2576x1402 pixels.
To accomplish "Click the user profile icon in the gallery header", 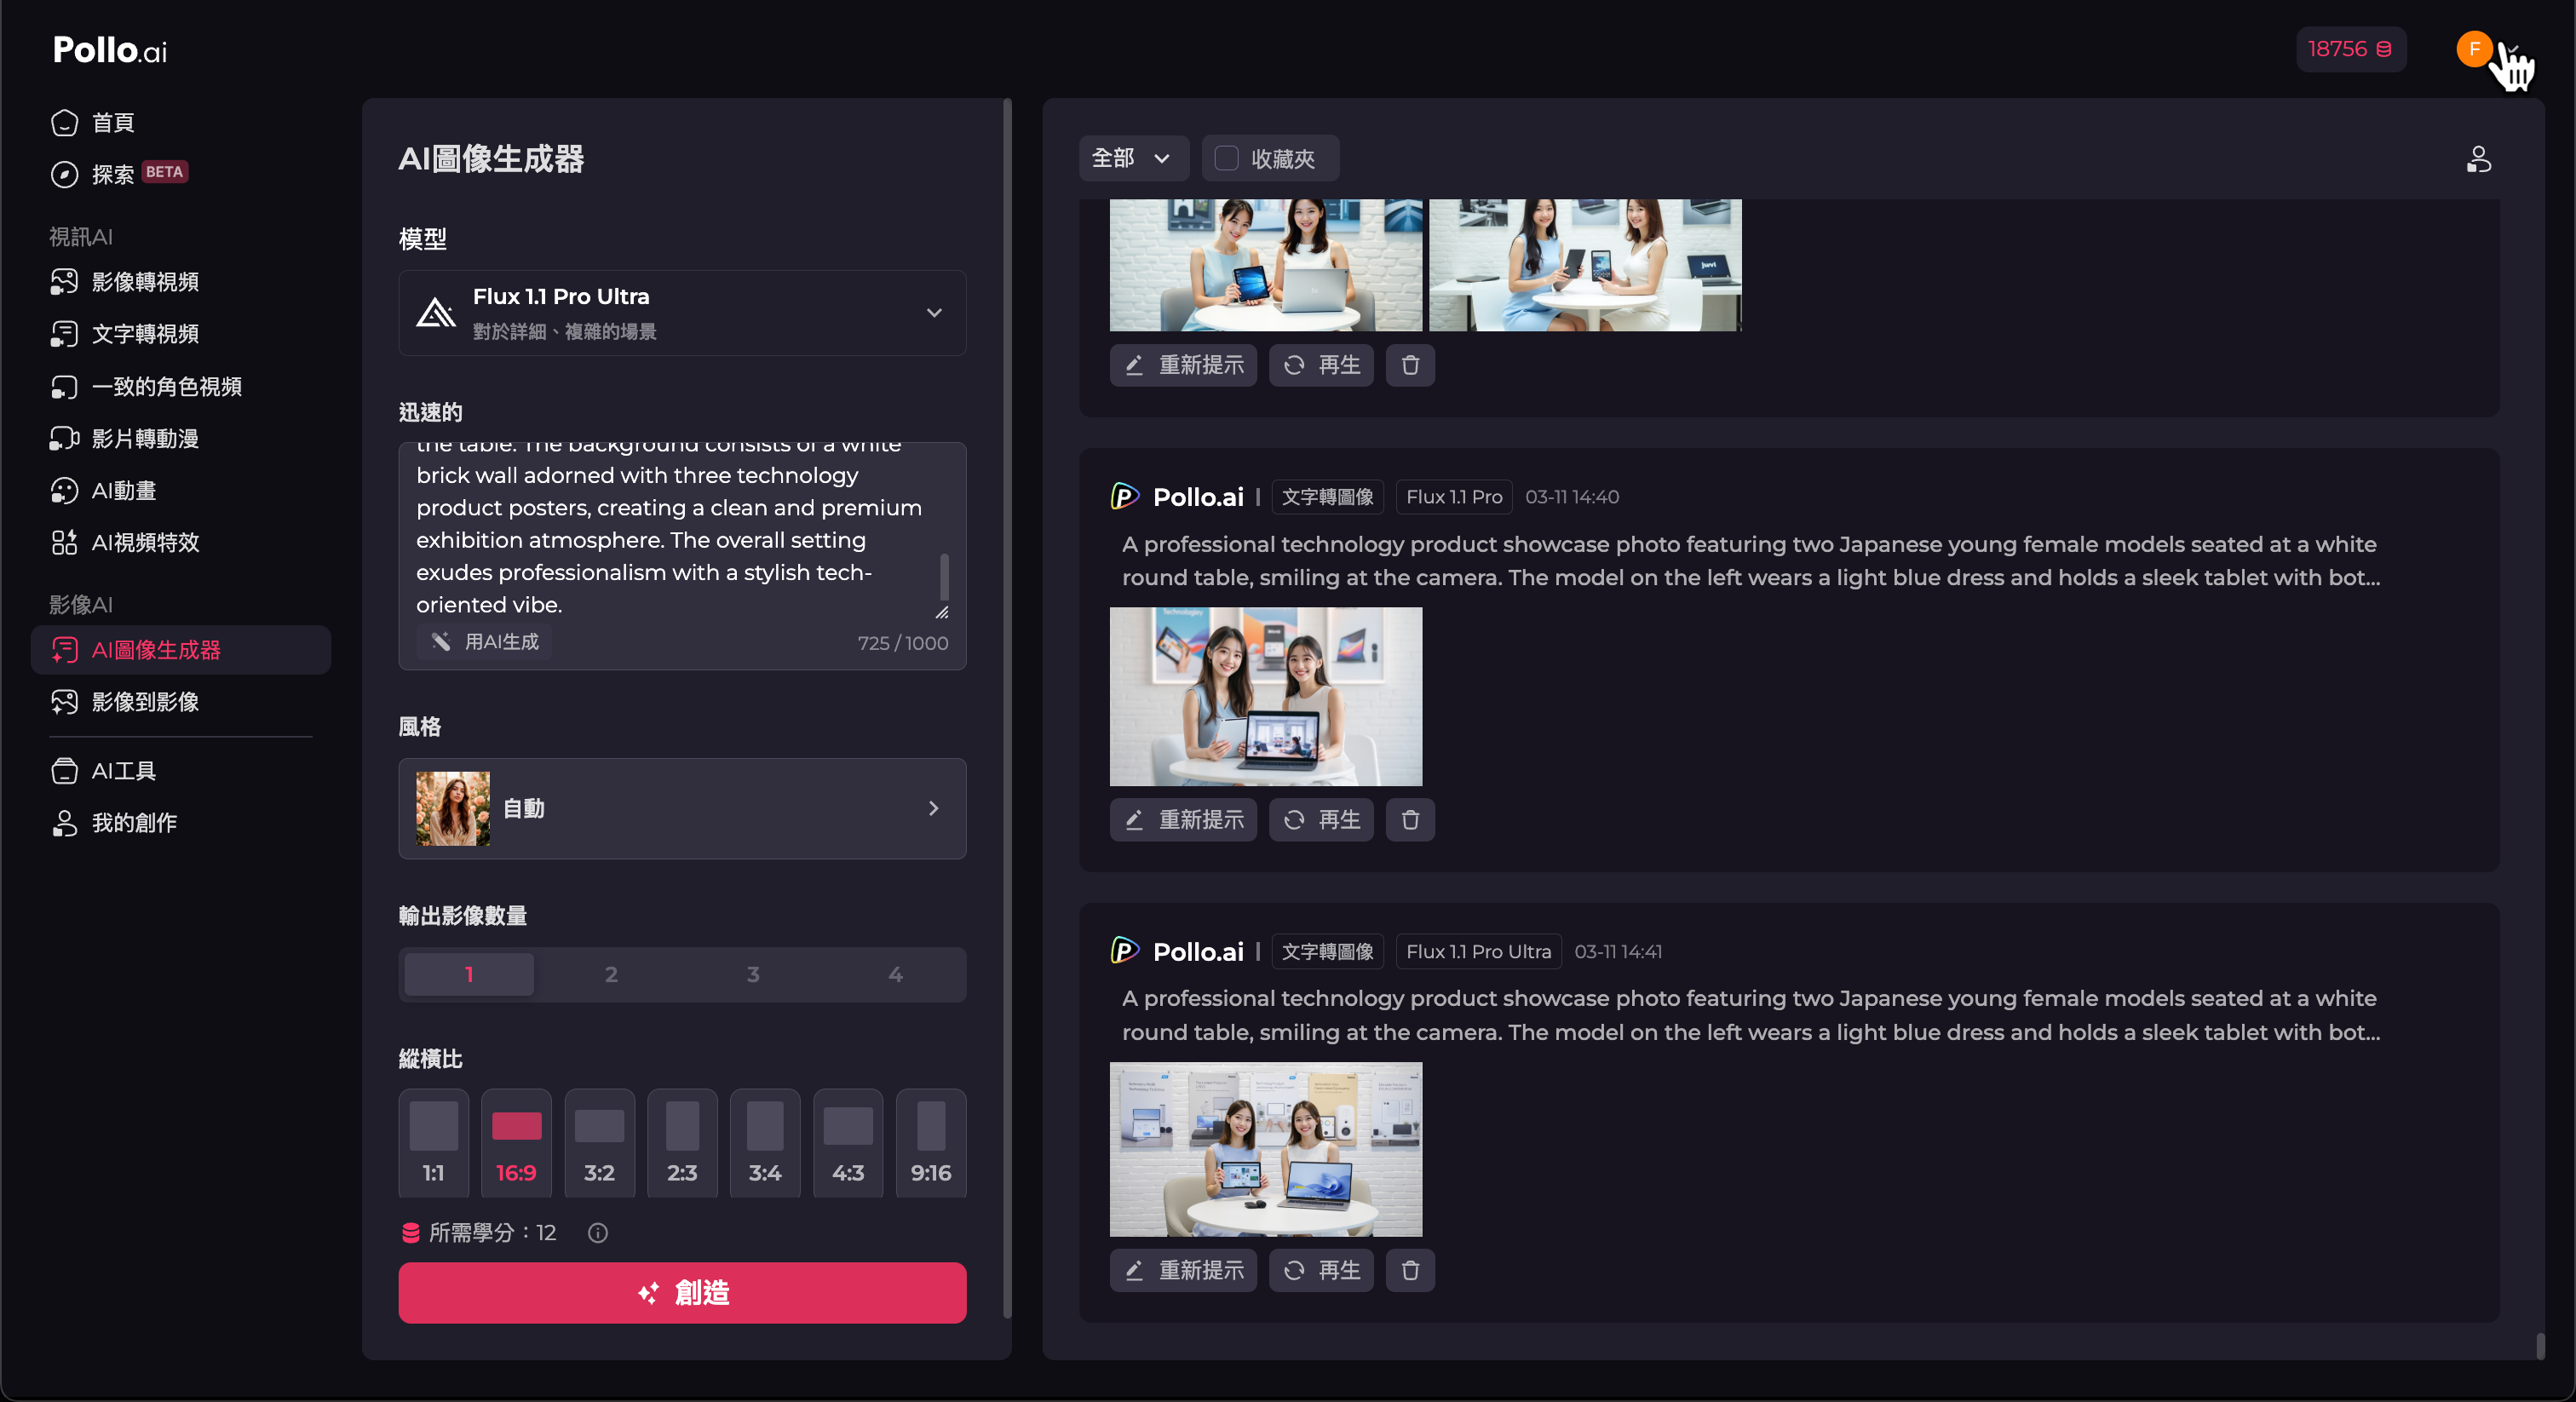I will [x=2478, y=159].
